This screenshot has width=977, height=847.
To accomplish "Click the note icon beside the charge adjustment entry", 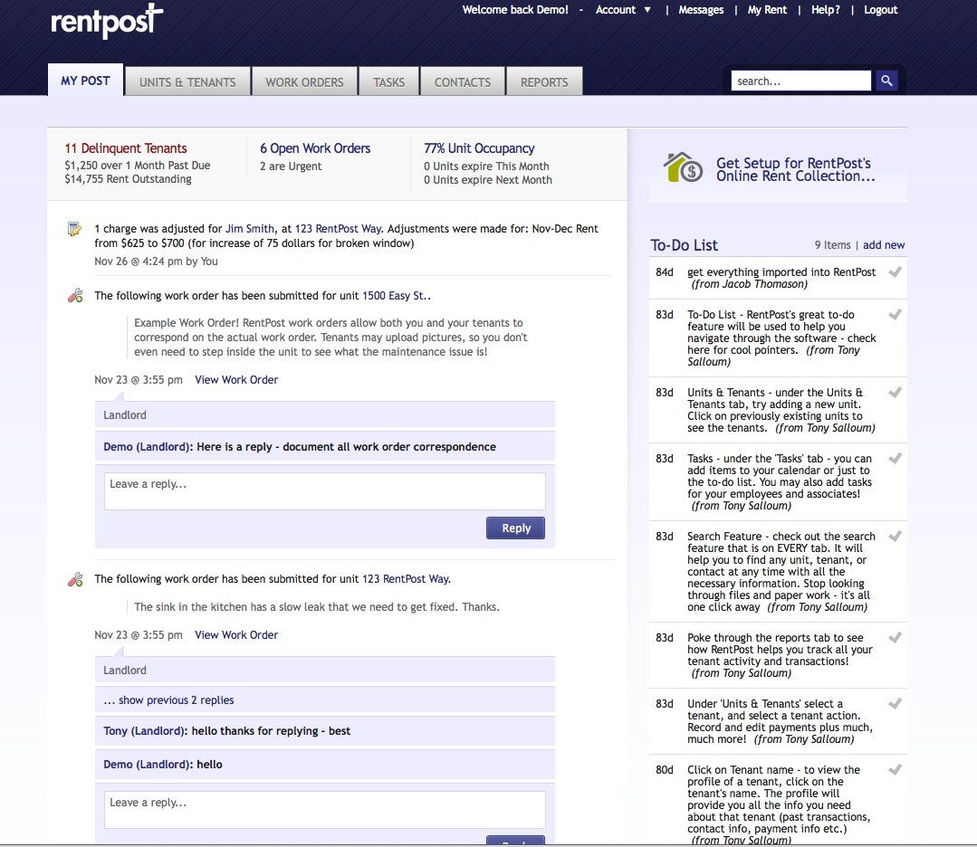I will pos(73,228).
